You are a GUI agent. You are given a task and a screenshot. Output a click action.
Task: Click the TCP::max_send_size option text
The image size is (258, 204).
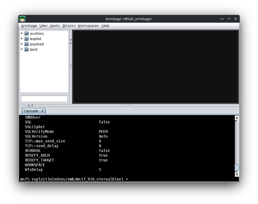pos(45,141)
